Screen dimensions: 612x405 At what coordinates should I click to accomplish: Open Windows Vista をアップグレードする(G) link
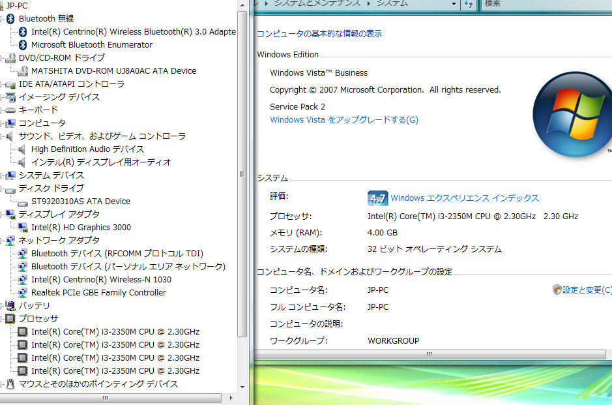pyautogui.click(x=344, y=120)
